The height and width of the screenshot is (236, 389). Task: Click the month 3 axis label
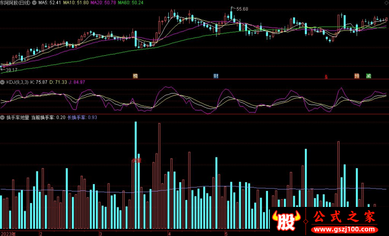click(x=101, y=234)
